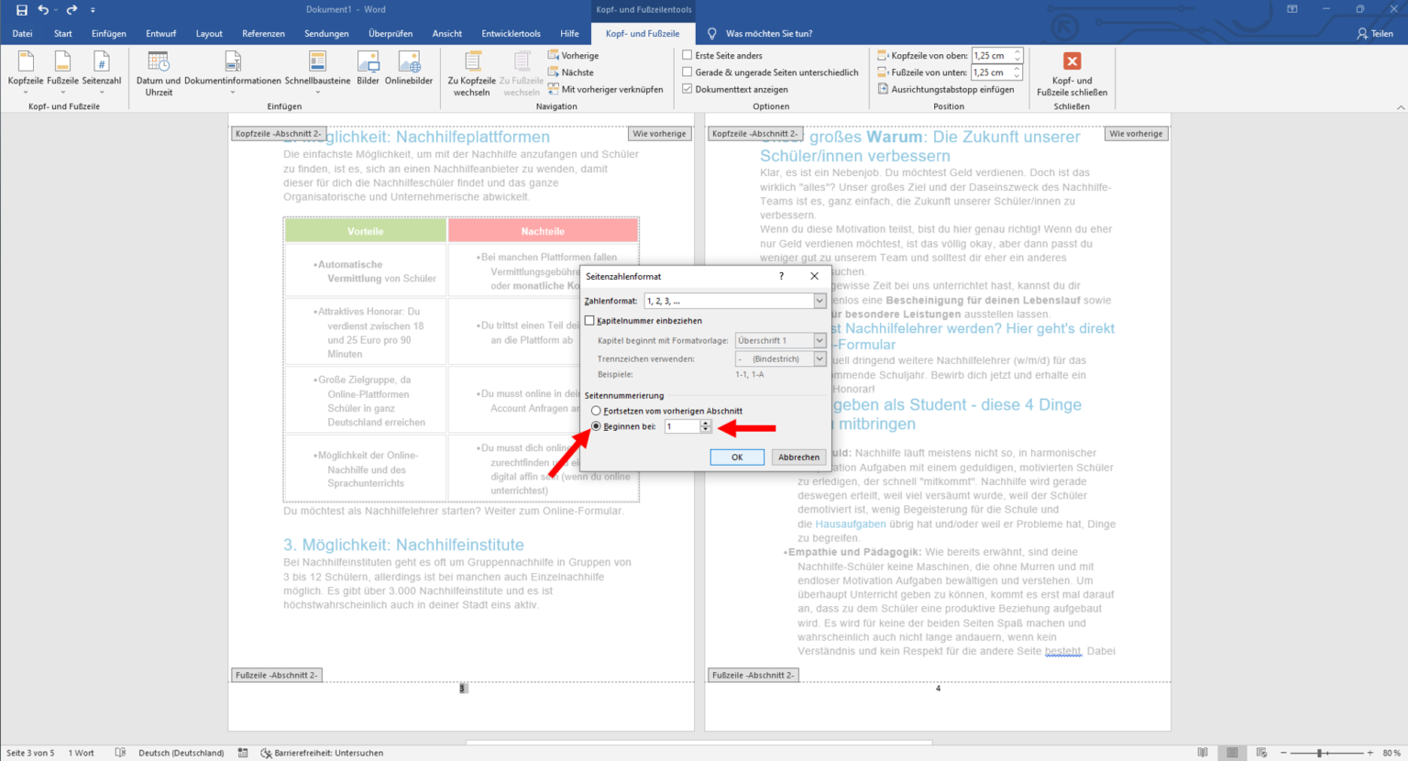Open the Kopfzeile header menu
This screenshot has height=761, width=1408.
click(26, 72)
